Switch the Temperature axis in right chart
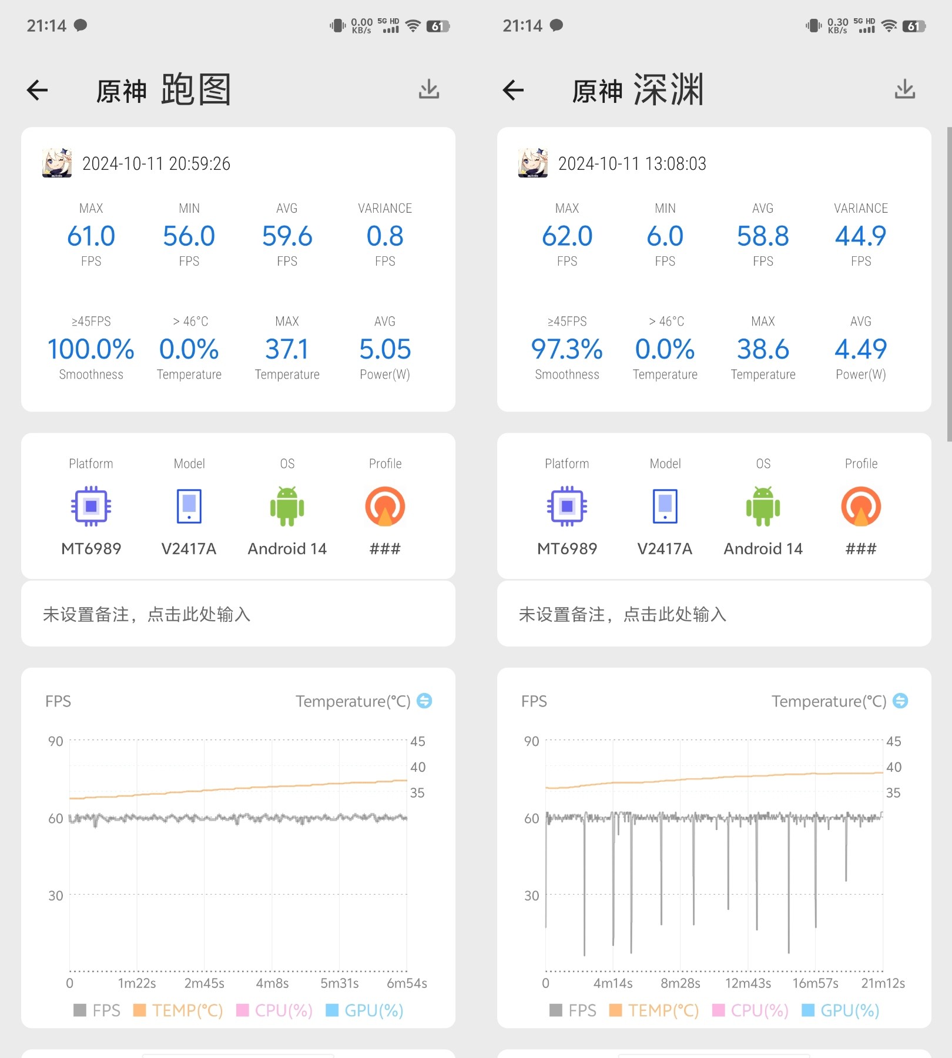Image resolution: width=952 pixels, height=1058 pixels. coord(900,701)
